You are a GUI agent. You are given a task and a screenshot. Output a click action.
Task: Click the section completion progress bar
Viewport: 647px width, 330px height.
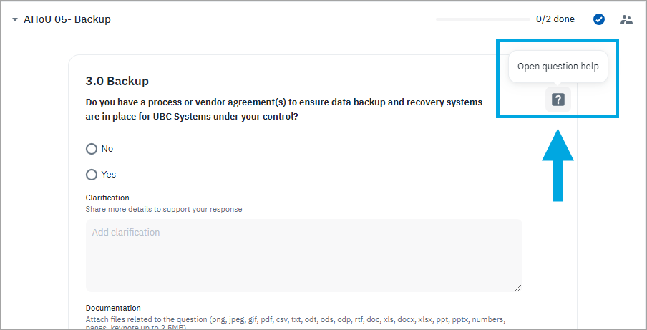(482, 19)
